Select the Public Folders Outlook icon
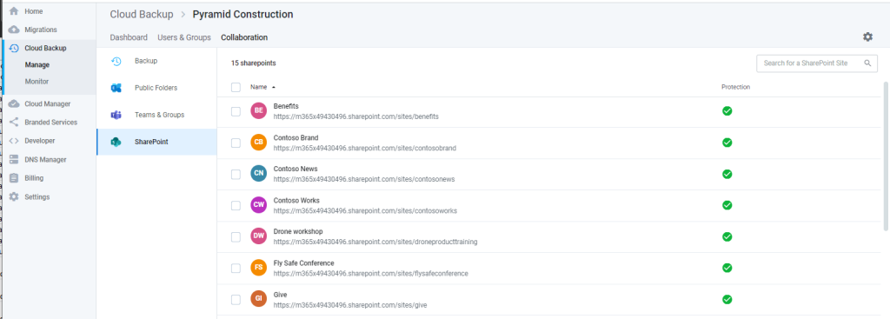 coord(116,88)
